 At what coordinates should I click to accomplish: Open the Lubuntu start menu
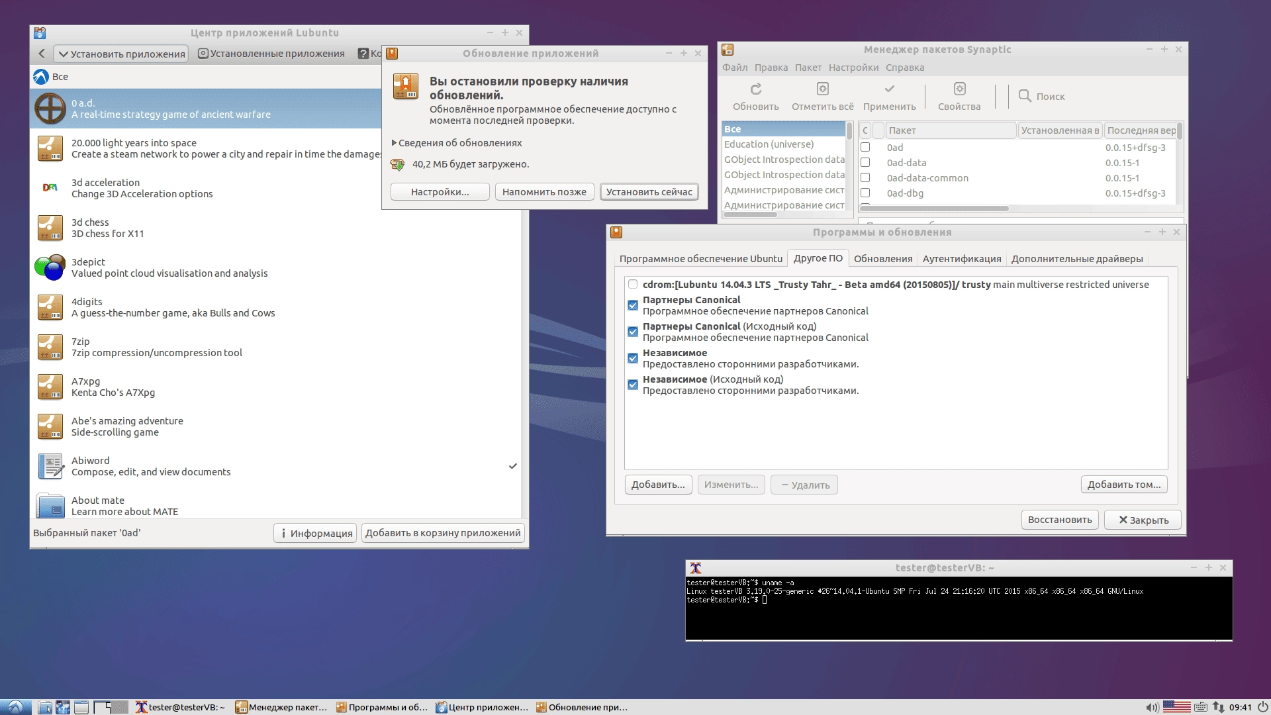tap(15, 707)
